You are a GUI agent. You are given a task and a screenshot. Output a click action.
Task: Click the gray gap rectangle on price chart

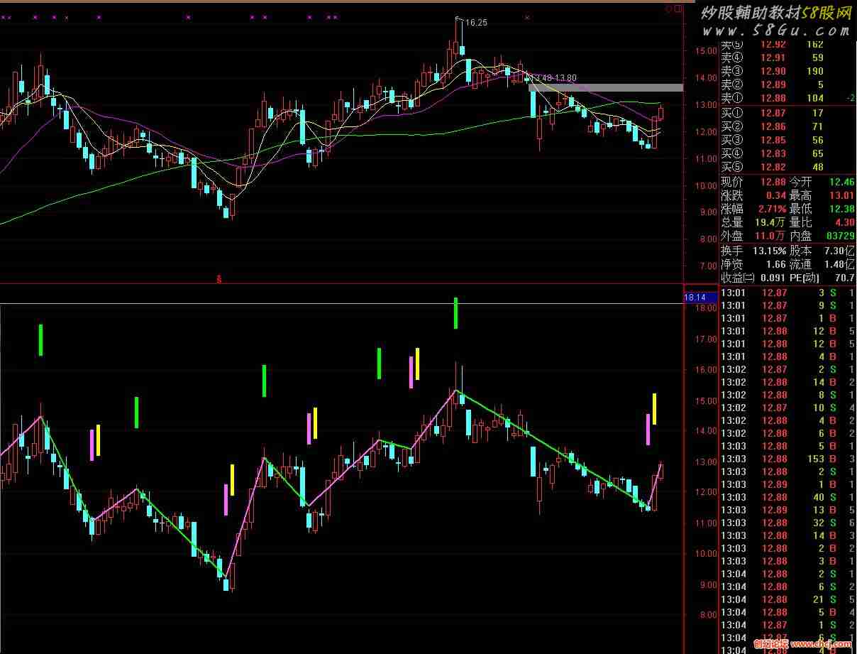coord(605,87)
